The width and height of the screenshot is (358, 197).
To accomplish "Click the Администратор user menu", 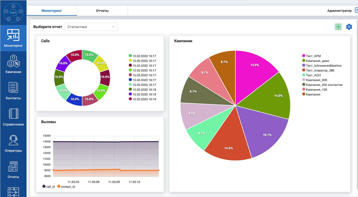I will 339,11.
